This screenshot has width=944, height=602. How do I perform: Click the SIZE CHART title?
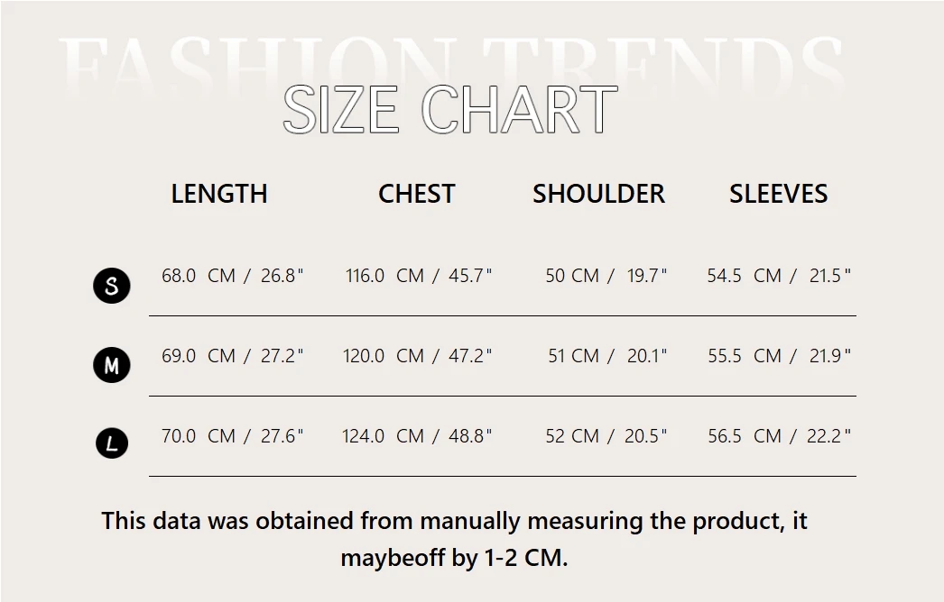click(449, 111)
